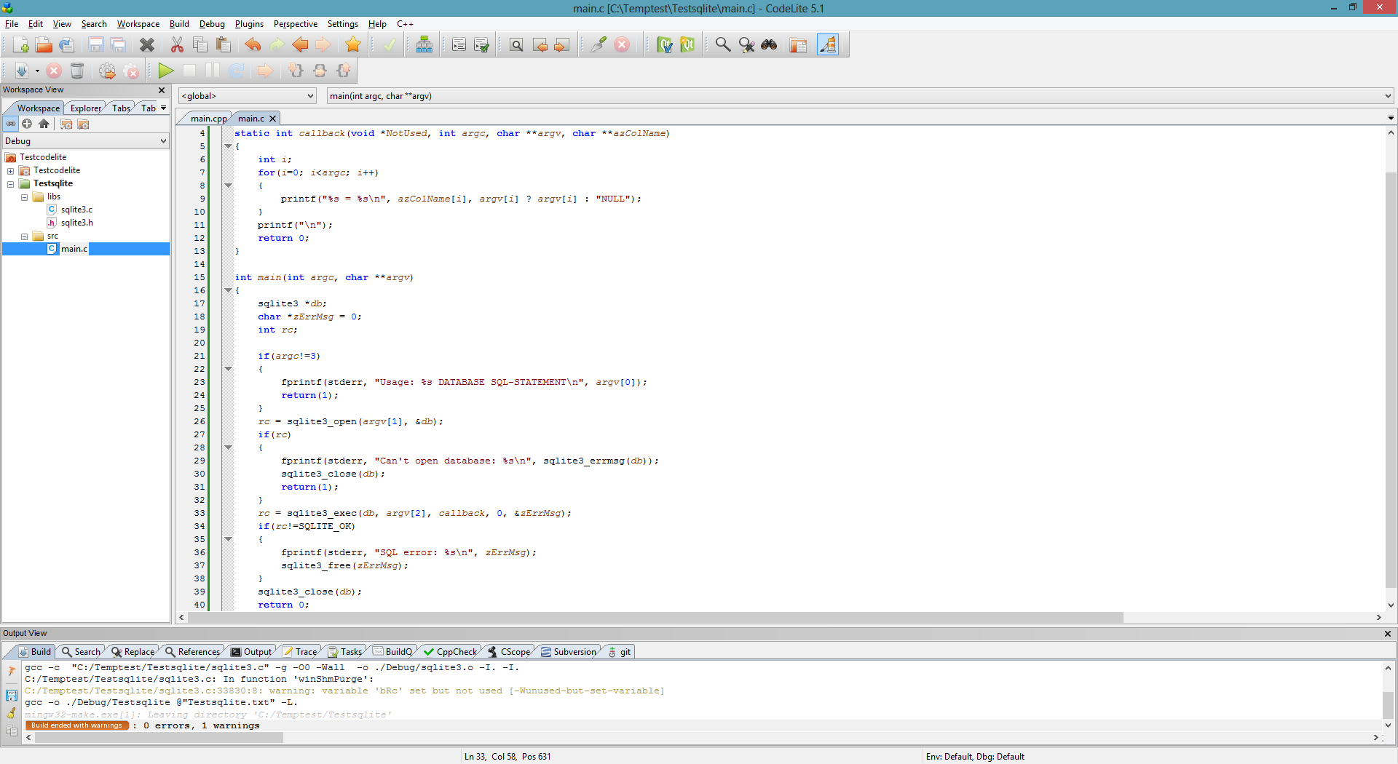The height and width of the screenshot is (764, 1398).
Task: Toggle the highlighted rightmost main toolbar icon
Action: point(828,45)
